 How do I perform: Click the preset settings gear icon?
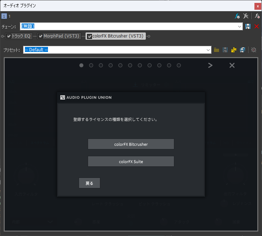point(253,50)
